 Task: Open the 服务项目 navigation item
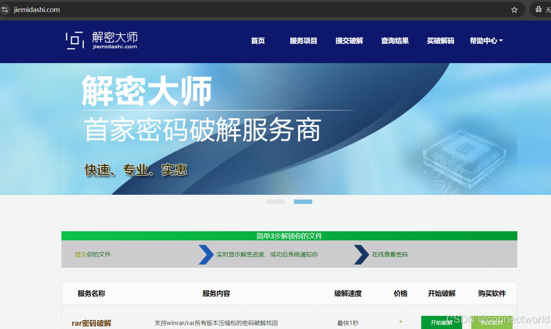303,41
